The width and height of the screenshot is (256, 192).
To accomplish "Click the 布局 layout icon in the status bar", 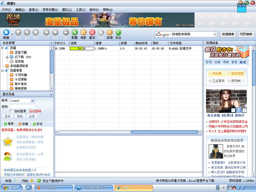I will (x=16, y=181).
